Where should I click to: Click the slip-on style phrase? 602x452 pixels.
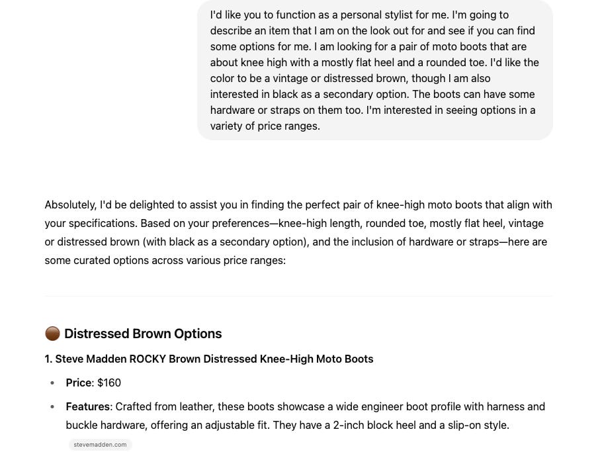tap(478, 425)
